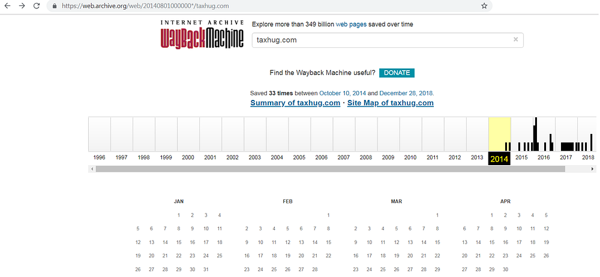This screenshot has height=277, width=600.
Task: Select year 2015 on timeline
Action: 521,157
